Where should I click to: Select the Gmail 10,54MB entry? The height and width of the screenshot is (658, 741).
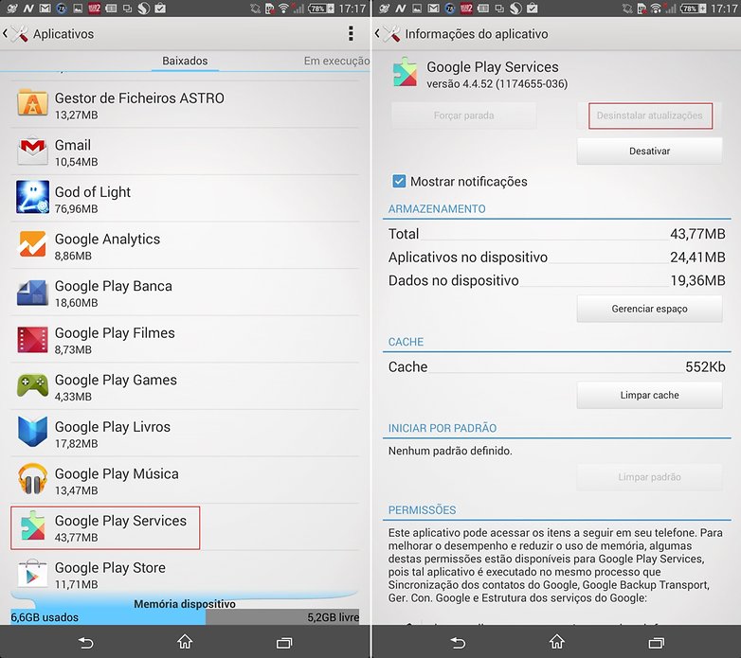coord(185,151)
